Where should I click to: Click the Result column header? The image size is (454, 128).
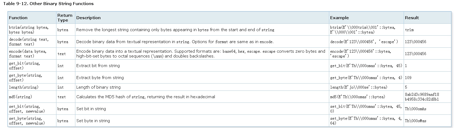tap(412, 18)
